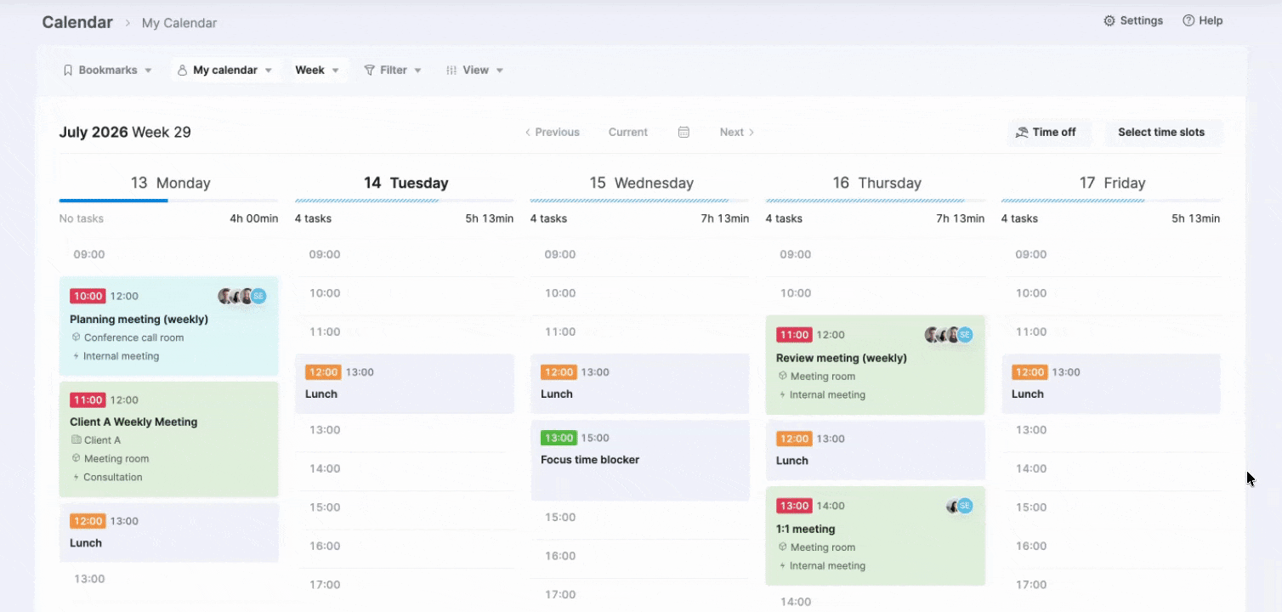The width and height of the screenshot is (1282, 612).
Task: Open the date picker calendar icon
Action: point(684,132)
